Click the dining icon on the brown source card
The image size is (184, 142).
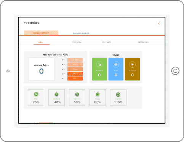tap(132, 64)
